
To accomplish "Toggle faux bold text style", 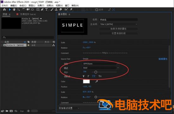I will click(x=84, y=76).
